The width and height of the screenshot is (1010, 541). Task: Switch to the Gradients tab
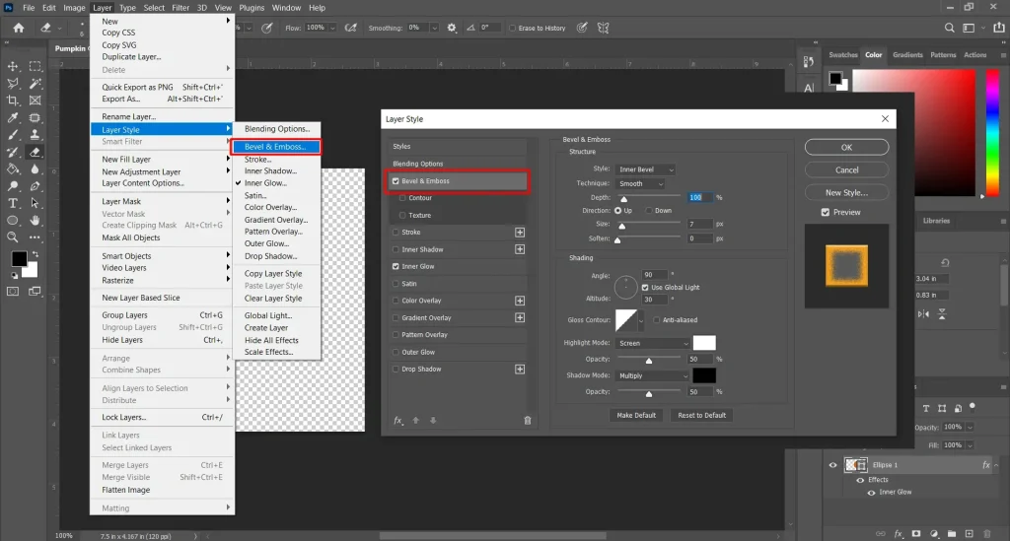click(x=907, y=54)
